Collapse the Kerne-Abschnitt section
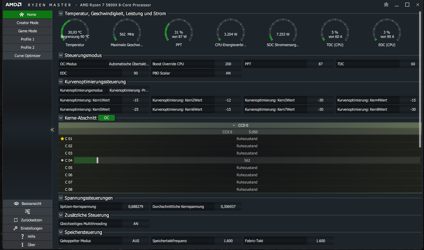Viewport: 424px width, 250px height. (61, 118)
